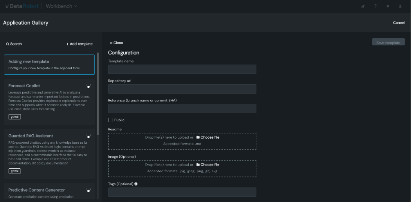Select the Adding new template item

pyautogui.click(x=49, y=65)
